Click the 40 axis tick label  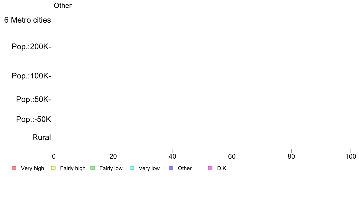[x=173, y=156]
